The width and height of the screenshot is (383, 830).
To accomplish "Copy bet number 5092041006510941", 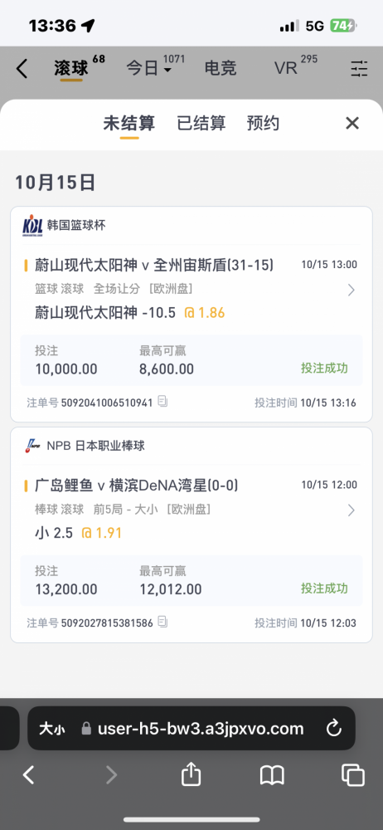I will click(163, 402).
